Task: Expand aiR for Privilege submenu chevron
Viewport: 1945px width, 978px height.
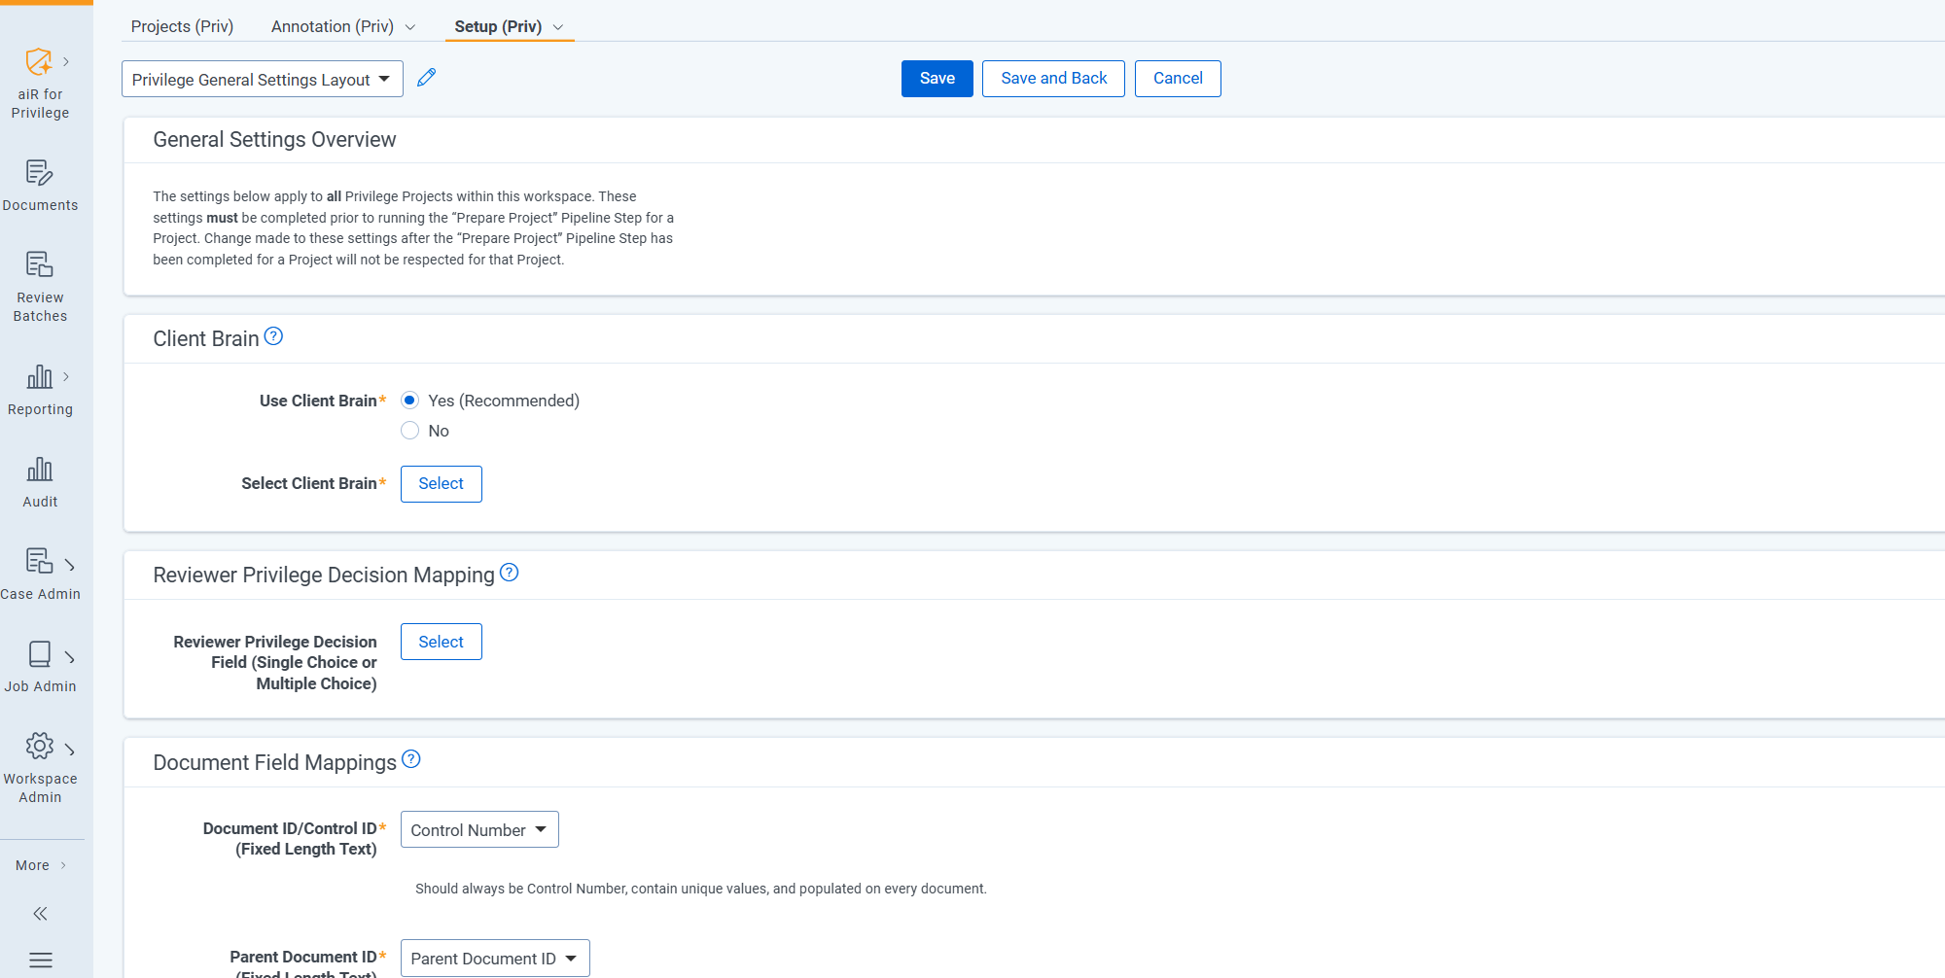Action: click(x=66, y=61)
